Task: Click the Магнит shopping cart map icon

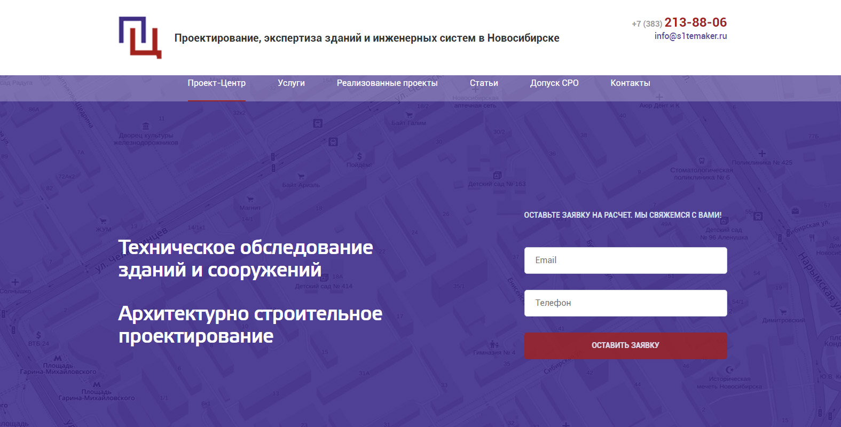Action: point(250,200)
